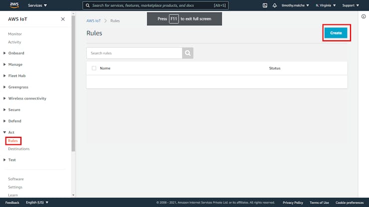
Task: Click the Feedback link in footer
Action: tap(12, 203)
